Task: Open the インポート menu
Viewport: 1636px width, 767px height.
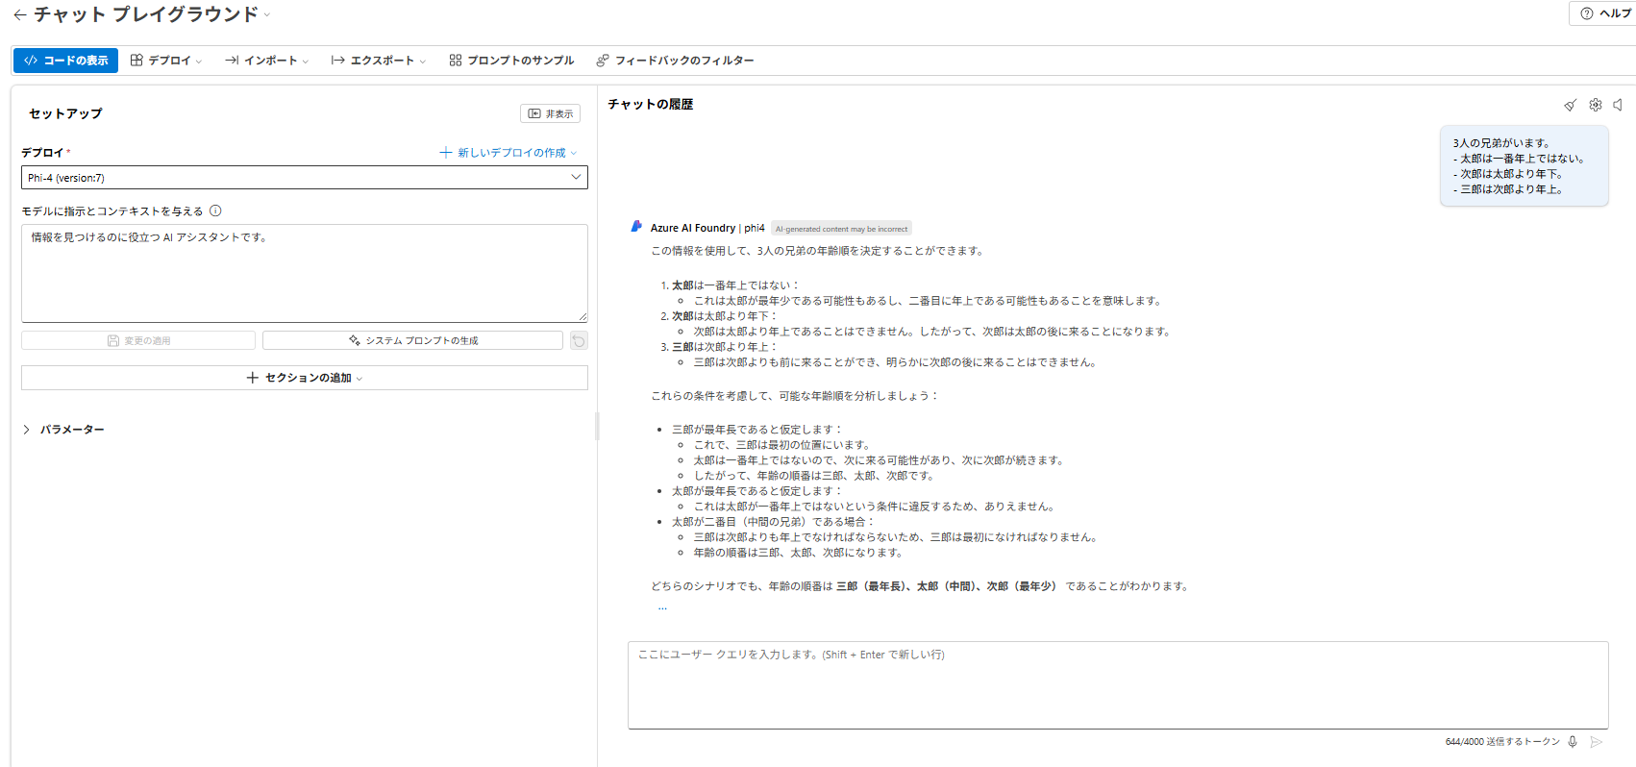Action: tap(266, 61)
